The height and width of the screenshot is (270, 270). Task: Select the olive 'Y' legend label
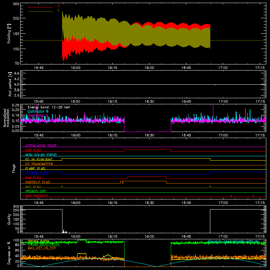coord(58,10)
